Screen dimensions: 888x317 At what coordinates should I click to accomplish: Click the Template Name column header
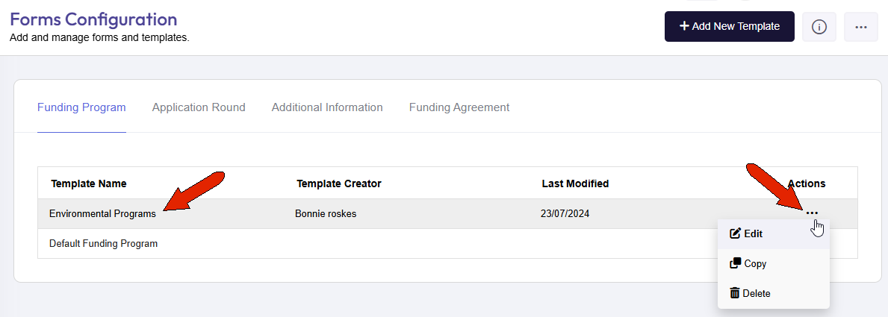[89, 183]
